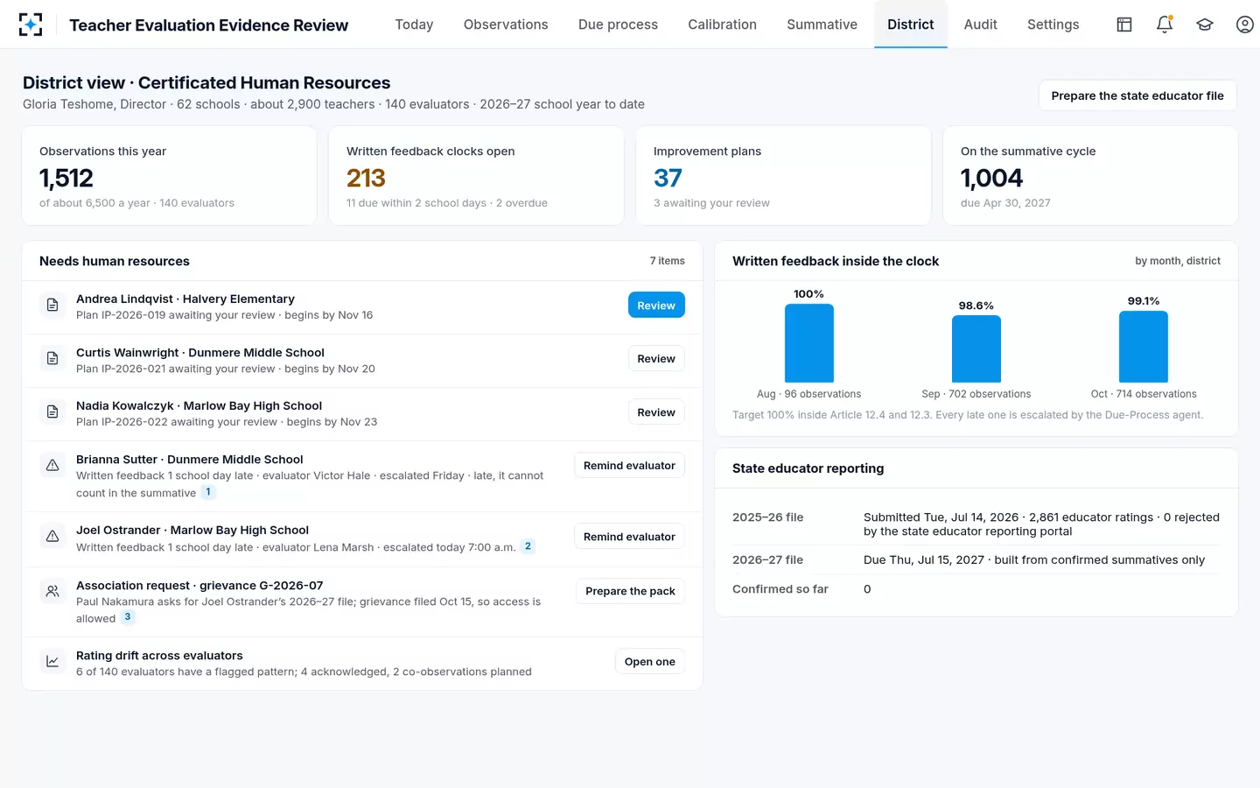
Task: Open the Audit tab
Action: pos(980,25)
